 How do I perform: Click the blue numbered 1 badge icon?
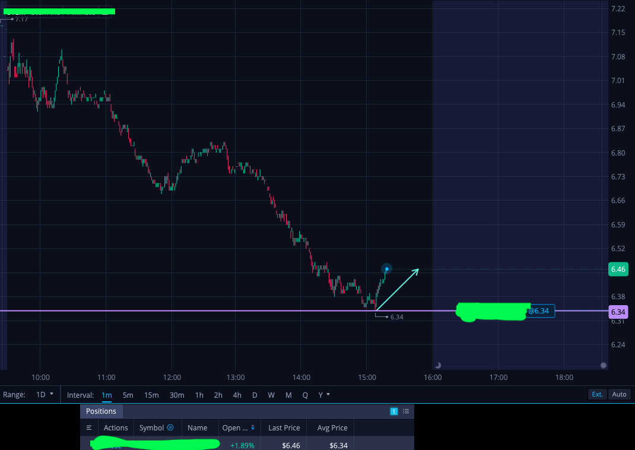[393, 411]
